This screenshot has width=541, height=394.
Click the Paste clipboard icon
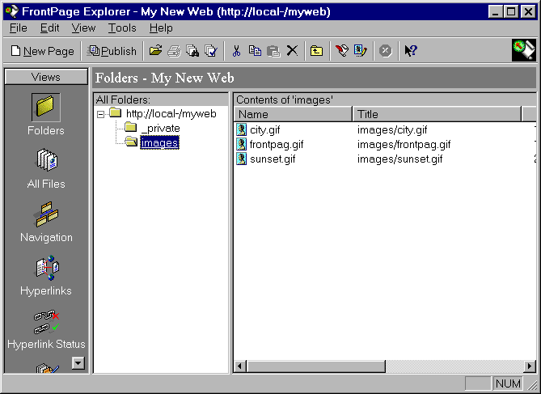coord(273,51)
